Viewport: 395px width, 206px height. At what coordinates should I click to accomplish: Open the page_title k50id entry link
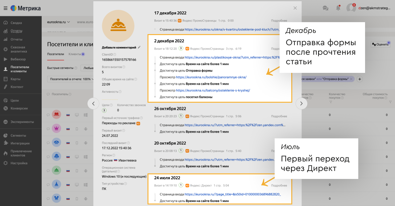(233, 194)
